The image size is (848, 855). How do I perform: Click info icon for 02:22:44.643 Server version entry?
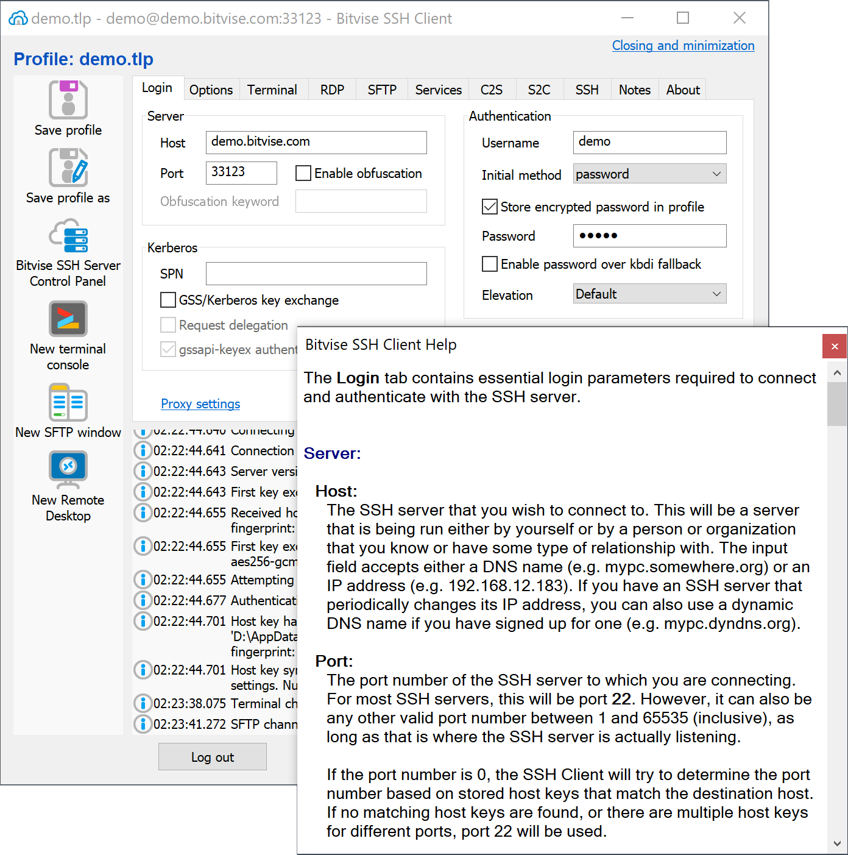pyautogui.click(x=143, y=471)
